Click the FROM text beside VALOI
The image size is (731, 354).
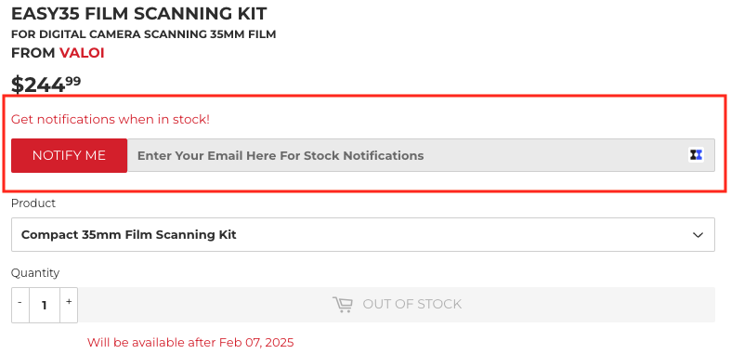coord(33,53)
